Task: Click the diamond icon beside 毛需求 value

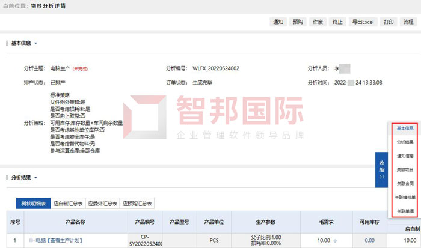Action: tap(336, 241)
